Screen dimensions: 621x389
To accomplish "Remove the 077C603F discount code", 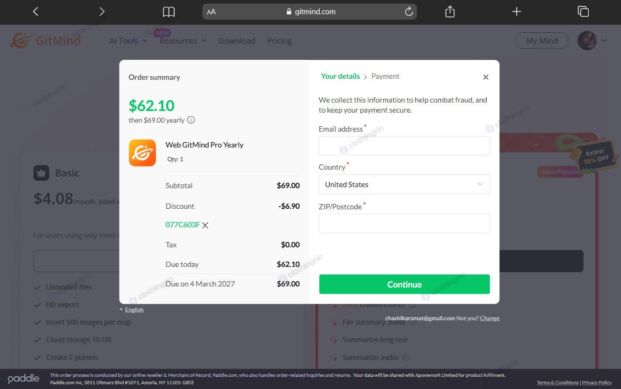I will (205, 225).
